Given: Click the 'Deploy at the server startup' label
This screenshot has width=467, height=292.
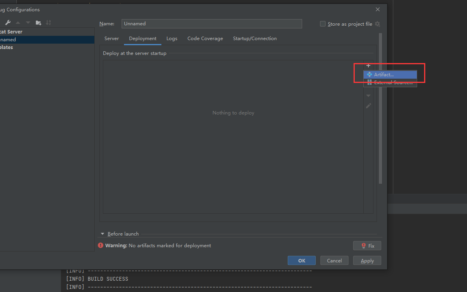Looking at the screenshot, I should click(134, 53).
